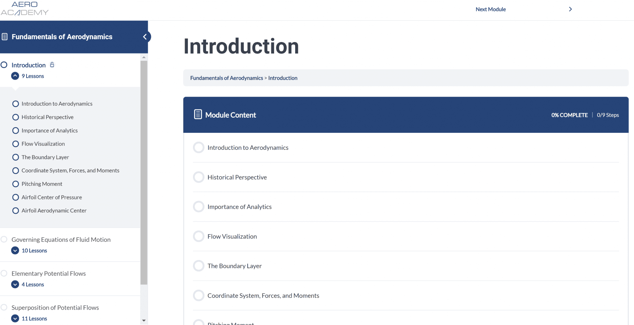Open Airfoil Center of Pressure lesson

point(52,197)
